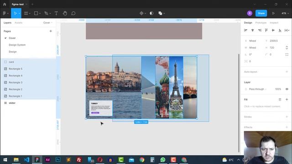
Task: Toggle layer visibility eye icon
Action: point(287,89)
